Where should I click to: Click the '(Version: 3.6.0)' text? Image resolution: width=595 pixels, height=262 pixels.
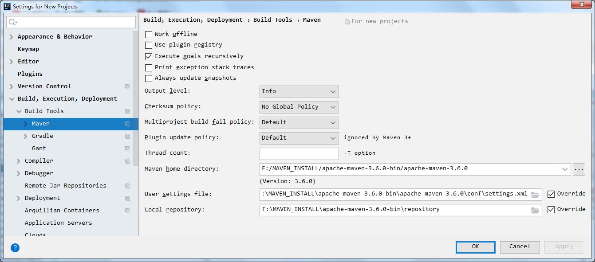pyautogui.click(x=288, y=181)
